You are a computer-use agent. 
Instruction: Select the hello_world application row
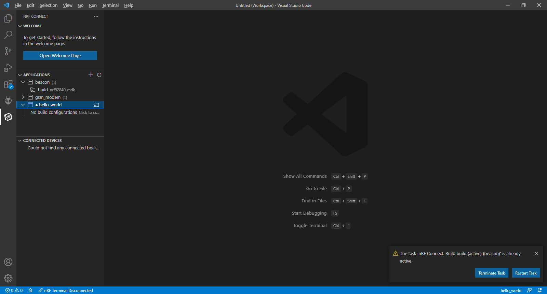coord(60,105)
